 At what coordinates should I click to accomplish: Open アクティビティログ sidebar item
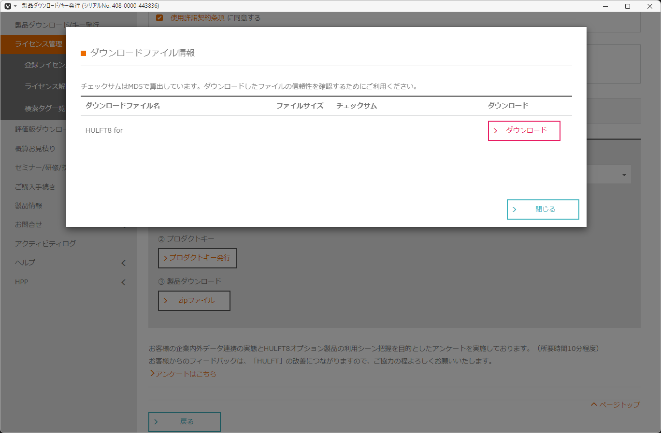click(x=45, y=244)
